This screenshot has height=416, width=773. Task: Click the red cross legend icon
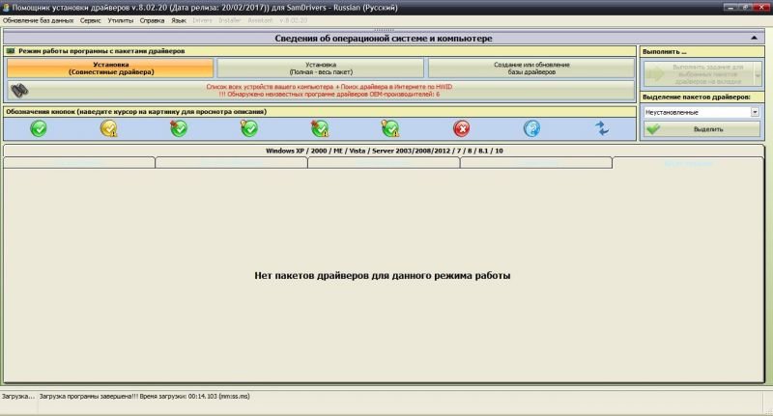pyautogui.click(x=462, y=128)
